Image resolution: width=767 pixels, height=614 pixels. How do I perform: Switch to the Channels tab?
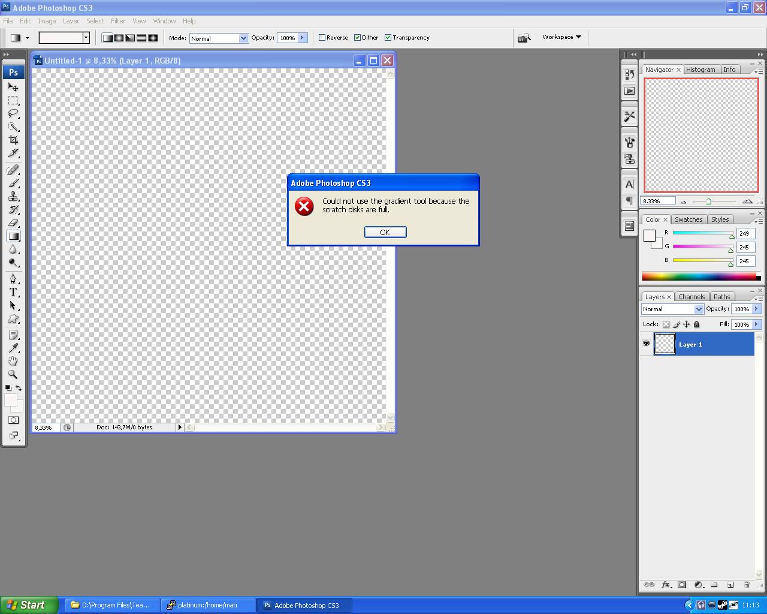coord(691,297)
